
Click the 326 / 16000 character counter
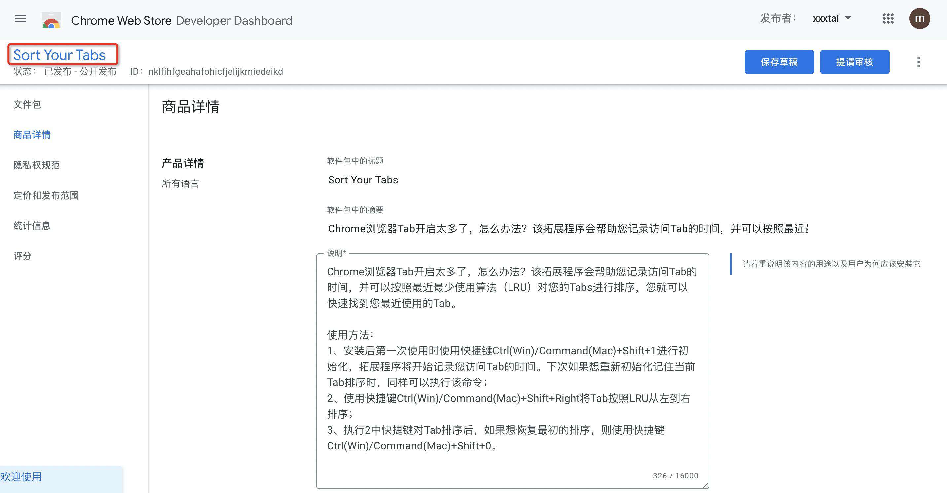point(675,476)
